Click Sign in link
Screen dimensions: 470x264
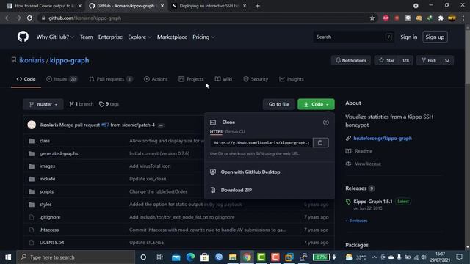408,37
